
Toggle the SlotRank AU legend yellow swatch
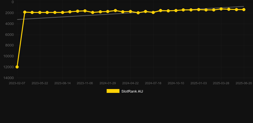[113, 91]
